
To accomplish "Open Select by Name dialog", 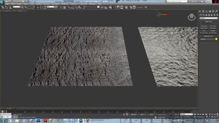I will pos(26,7).
